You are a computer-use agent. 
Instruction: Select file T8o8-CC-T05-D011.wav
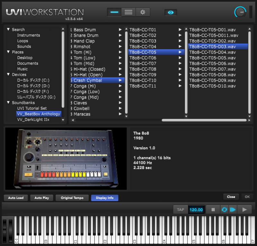point(218,35)
